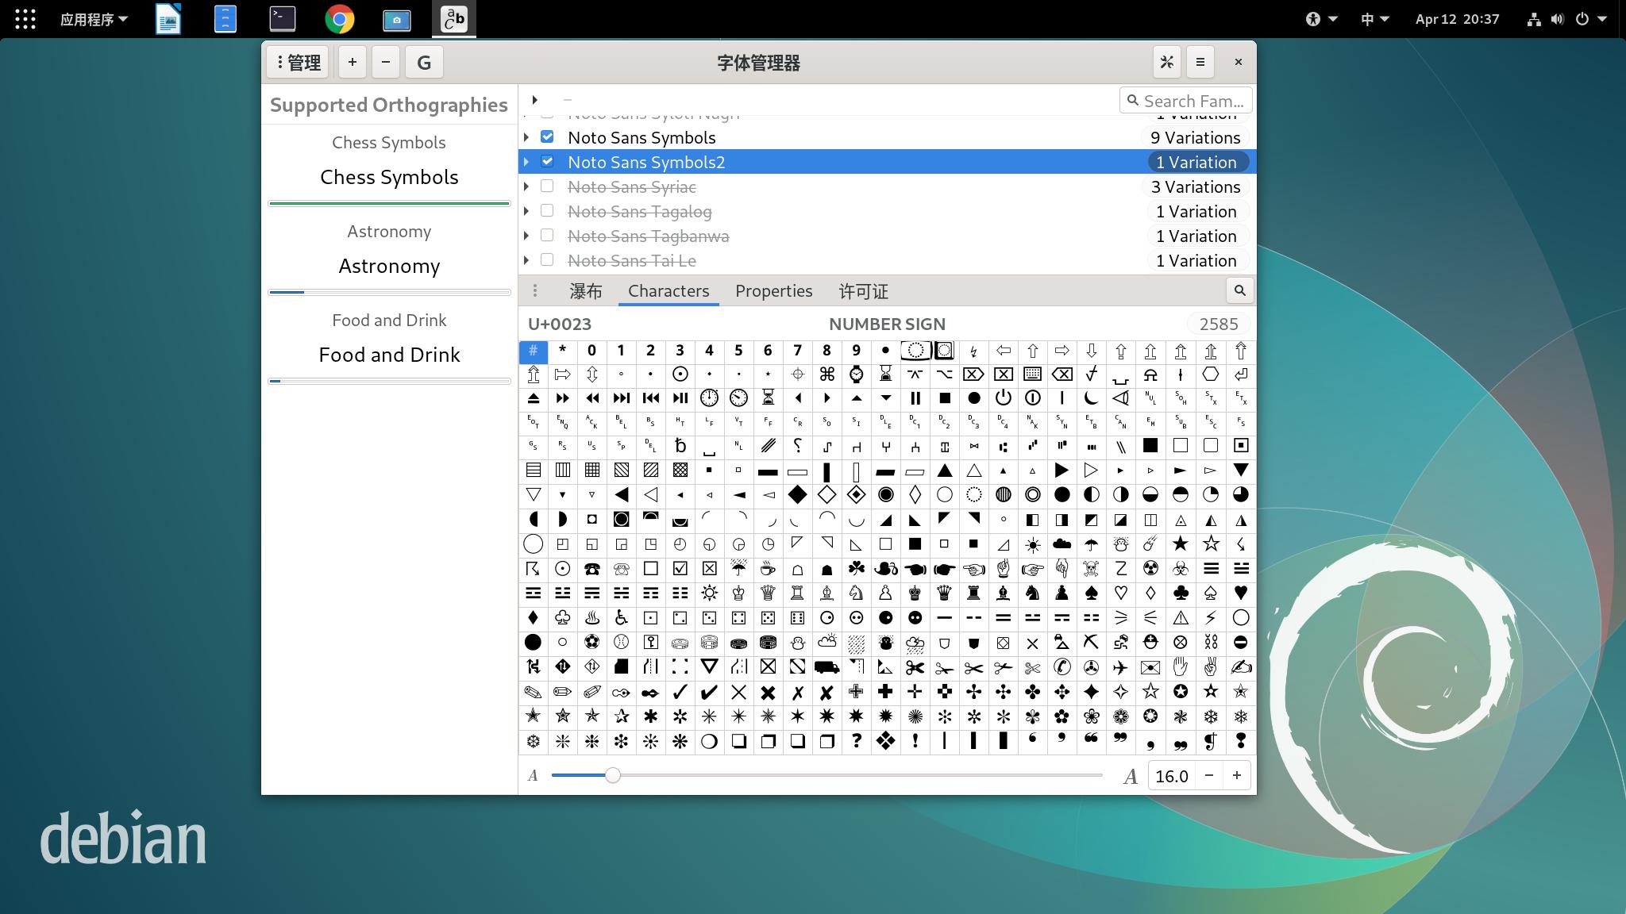Switch to the Characters tab
1626x914 pixels.
click(669, 291)
